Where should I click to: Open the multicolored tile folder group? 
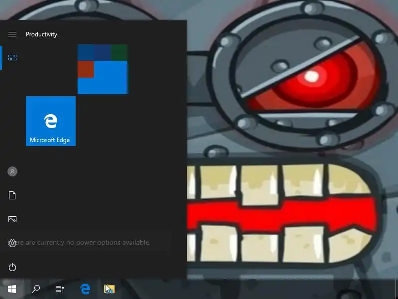point(103,69)
